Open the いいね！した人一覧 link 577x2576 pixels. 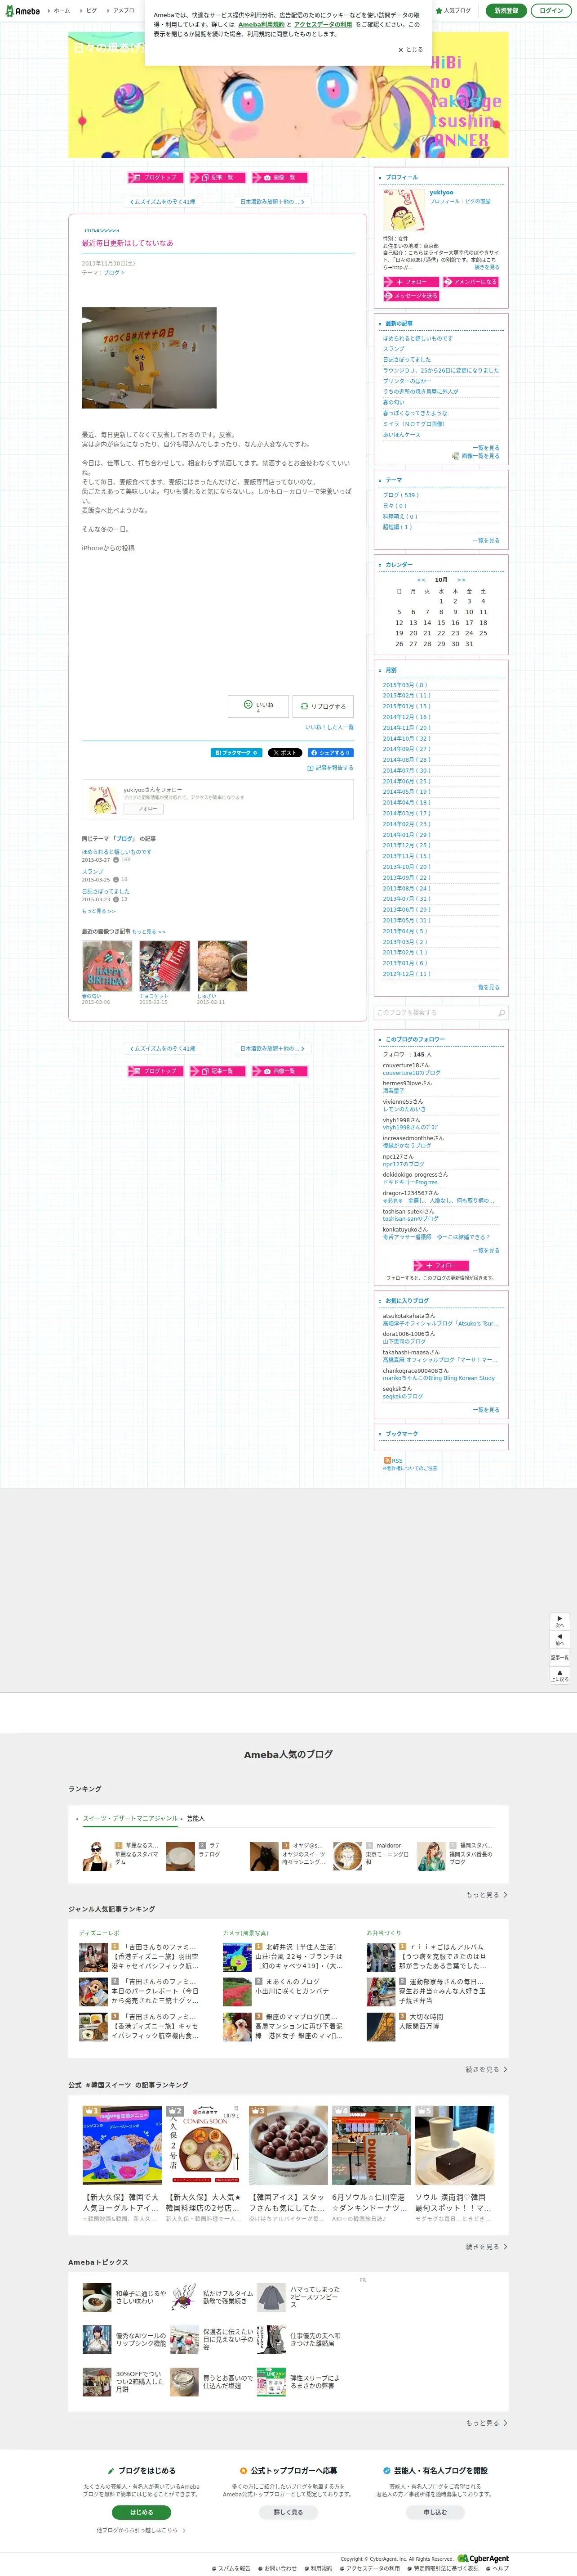(328, 727)
